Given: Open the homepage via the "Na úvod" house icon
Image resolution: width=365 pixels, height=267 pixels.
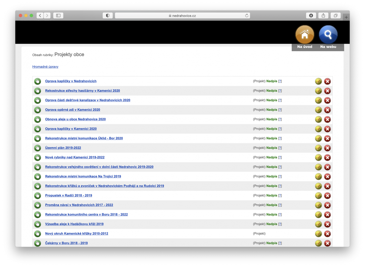Looking at the screenshot, I should click(x=304, y=34).
